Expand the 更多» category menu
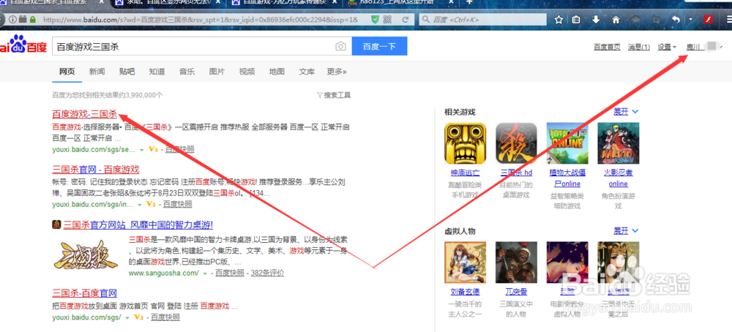Viewport: 732px width, 332px height. 337,72
